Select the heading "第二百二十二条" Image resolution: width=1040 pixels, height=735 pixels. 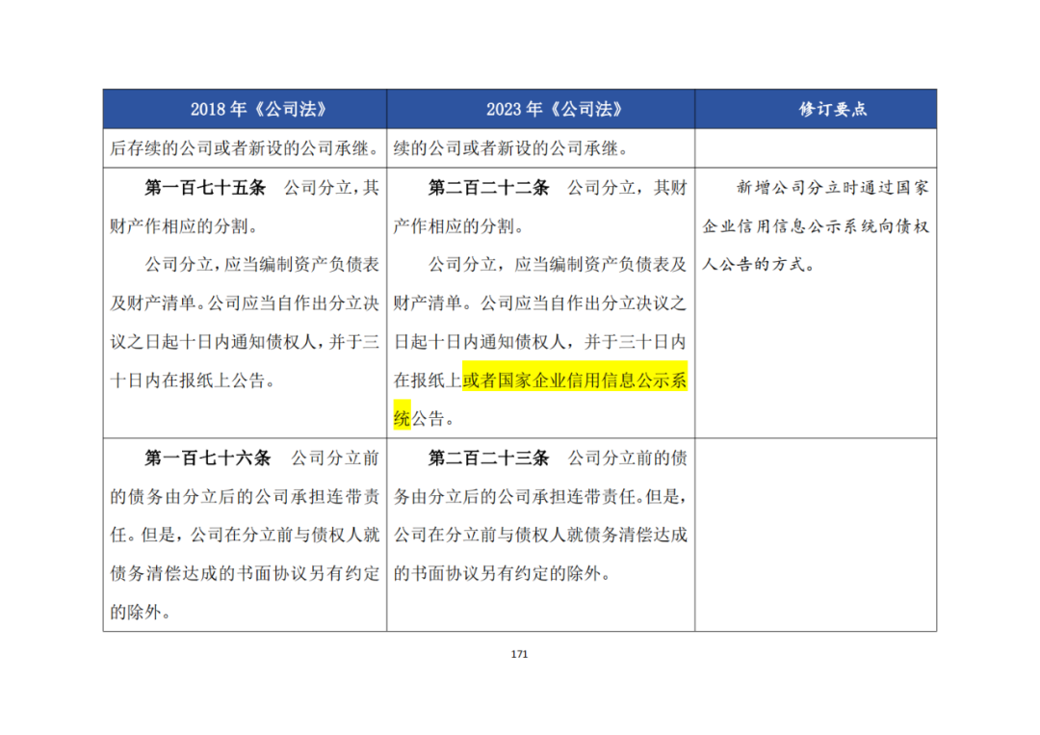489,188
